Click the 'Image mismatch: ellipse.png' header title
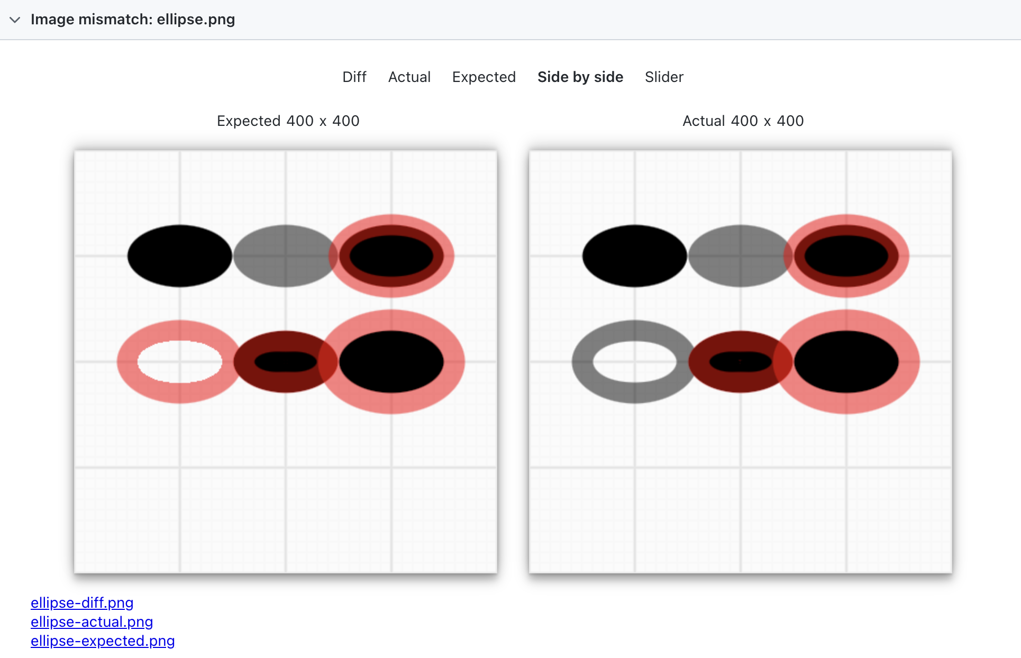Viewport: 1021px width, 658px height. pos(133,20)
